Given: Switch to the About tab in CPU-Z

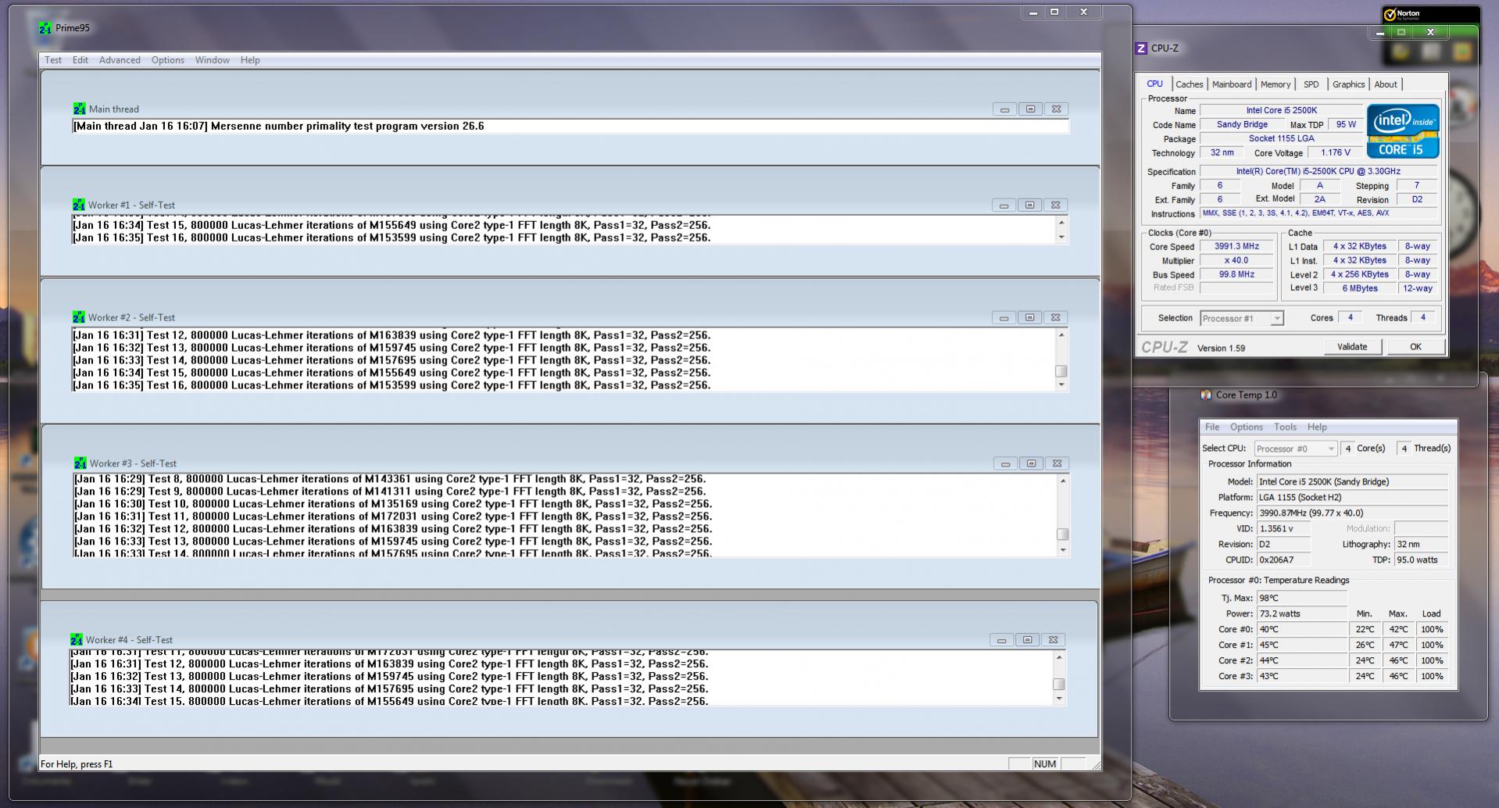Looking at the screenshot, I should tap(1386, 84).
